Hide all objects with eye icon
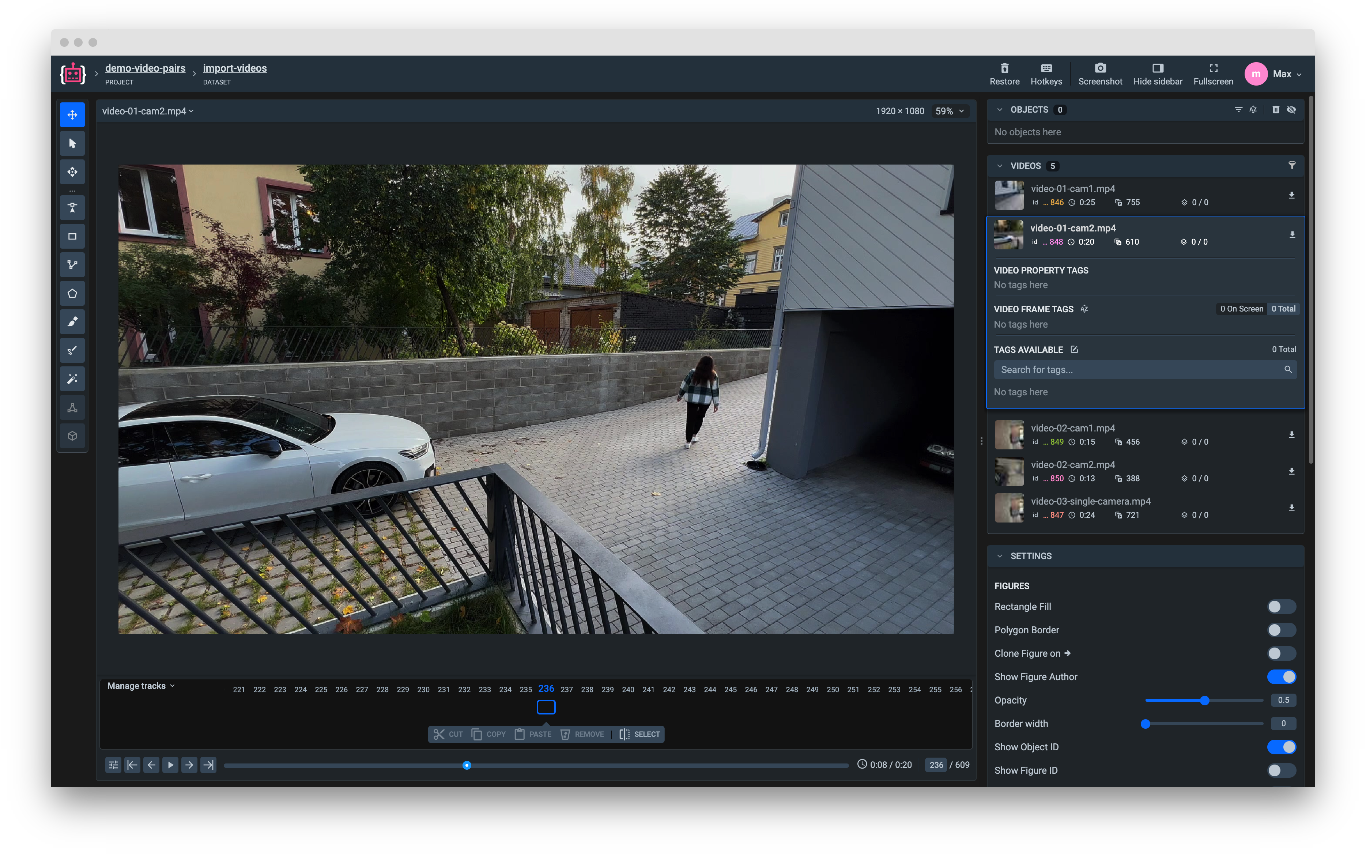Viewport: 1366px width, 860px height. (x=1291, y=109)
